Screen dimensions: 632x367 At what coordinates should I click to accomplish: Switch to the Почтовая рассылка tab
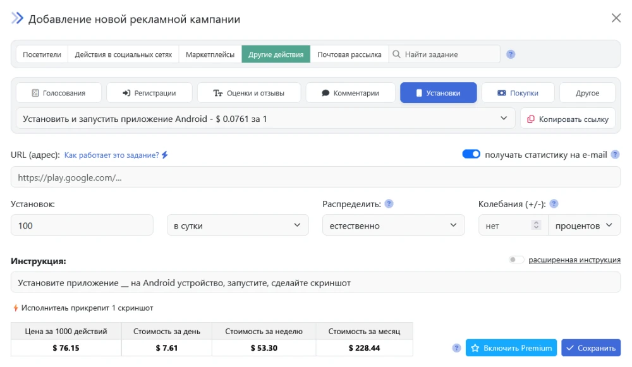tap(351, 54)
